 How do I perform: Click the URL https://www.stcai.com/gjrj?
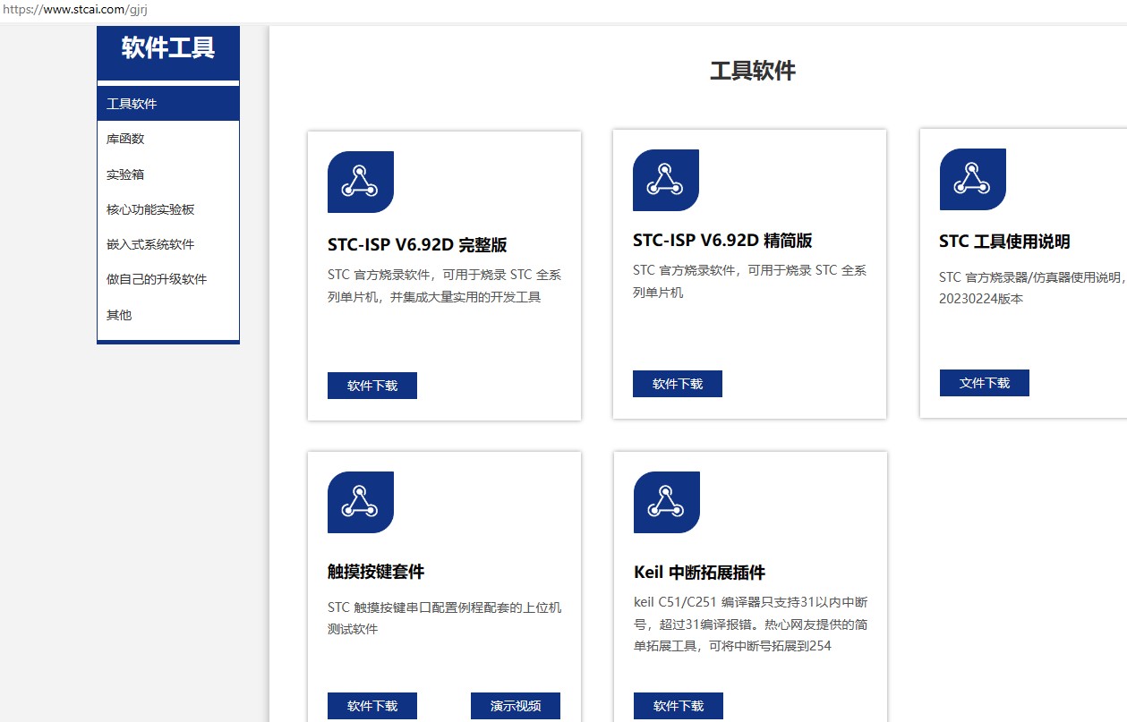point(75,10)
